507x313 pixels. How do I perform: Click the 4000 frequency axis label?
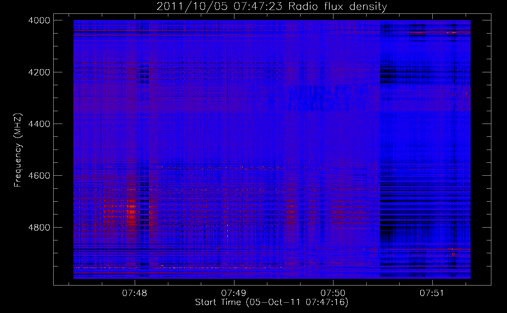click(x=39, y=20)
